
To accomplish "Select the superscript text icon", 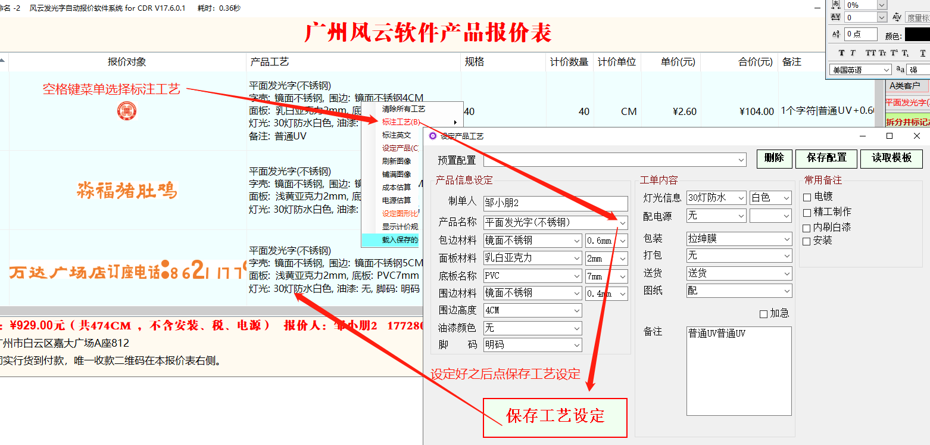I will point(894,52).
